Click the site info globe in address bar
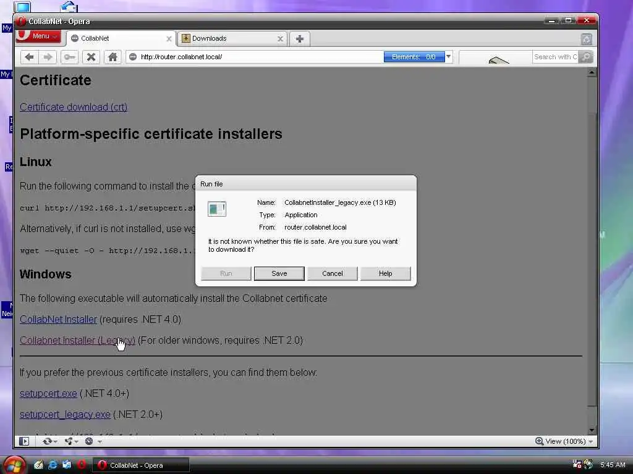This screenshot has width=633, height=474. [133, 57]
